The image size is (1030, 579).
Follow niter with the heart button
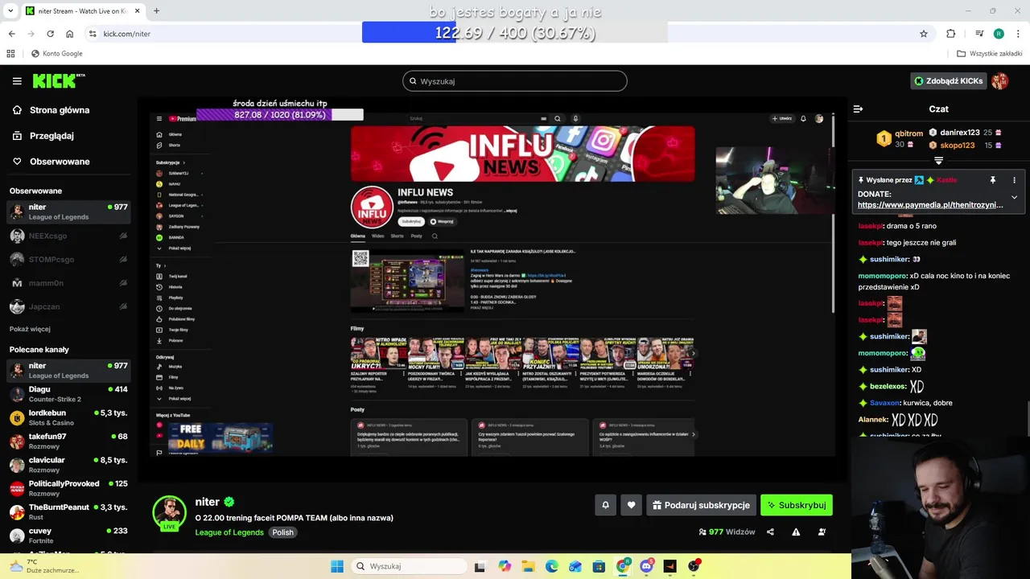coord(631,505)
